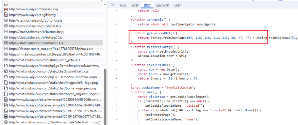298x125 pixels.
Task: Click the 'const visitFlag = getCookie' line
Action: click(x=174, y=97)
